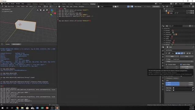Toggle Array modifier viewport display icon
The width and height of the screenshot is (195, 110).
[x=179, y=53]
